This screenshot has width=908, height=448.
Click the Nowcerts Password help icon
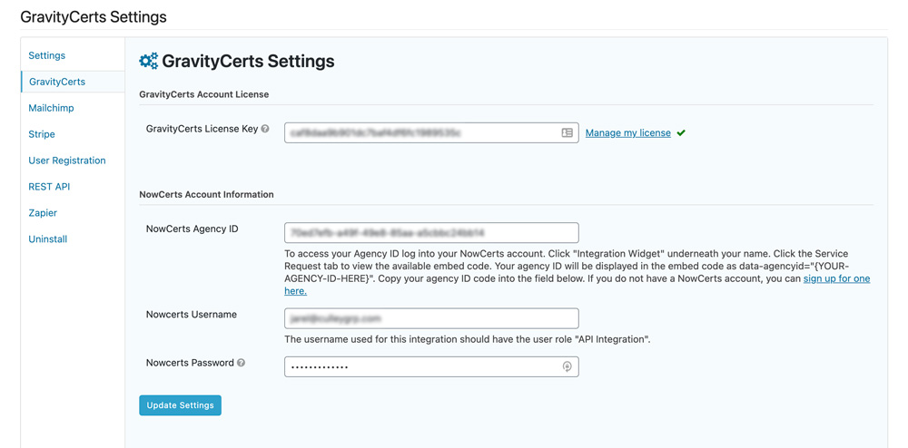coord(241,363)
